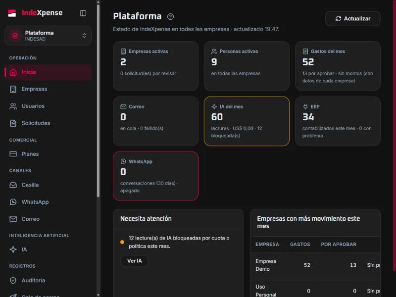Open the Plataforma INDESAD workspace switcher
Screen dimensions: 396x297
[48, 36]
